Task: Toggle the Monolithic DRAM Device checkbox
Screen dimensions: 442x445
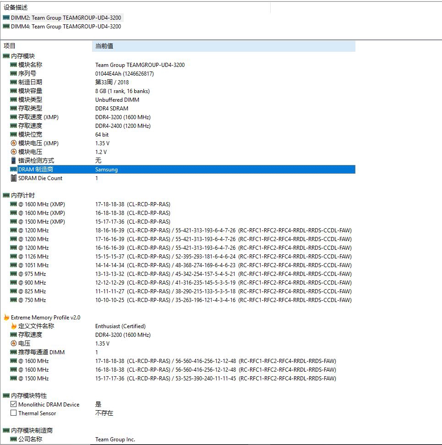Action: click(13, 404)
